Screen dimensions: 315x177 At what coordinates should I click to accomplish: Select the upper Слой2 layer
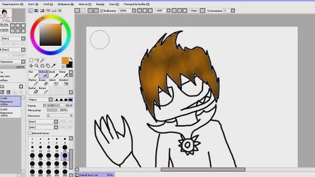tap(10, 101)
